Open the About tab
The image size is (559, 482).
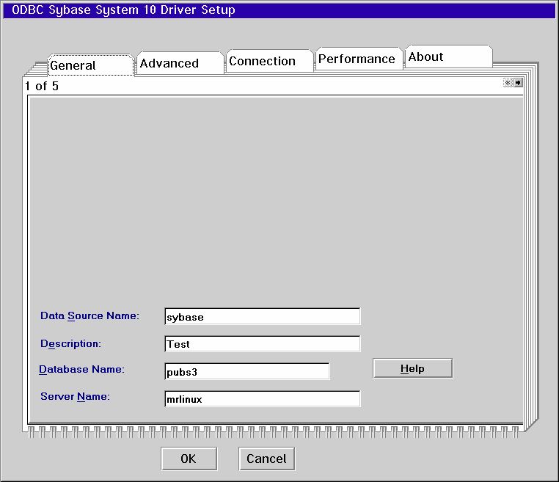pos(449,56)
